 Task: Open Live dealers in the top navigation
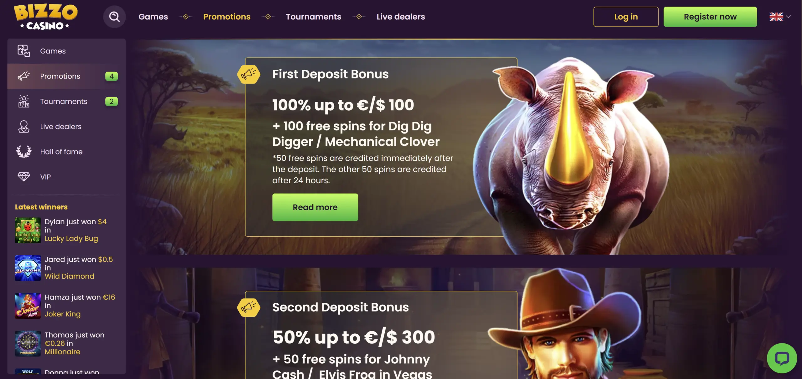401,17
